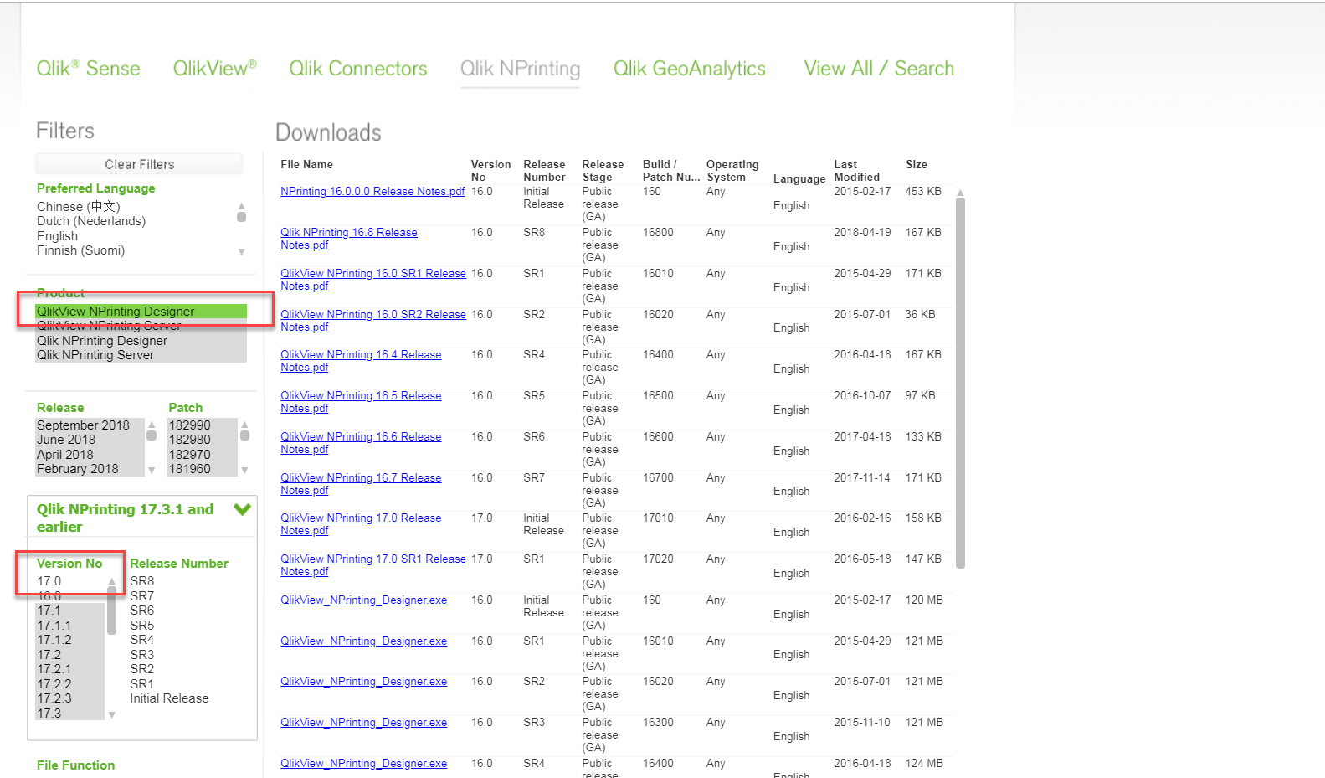This screenshot has height=778, width=1325.
Task: Open QlikView NPrinting 16.5 Release Notes
Action: (x=361, y=402)
